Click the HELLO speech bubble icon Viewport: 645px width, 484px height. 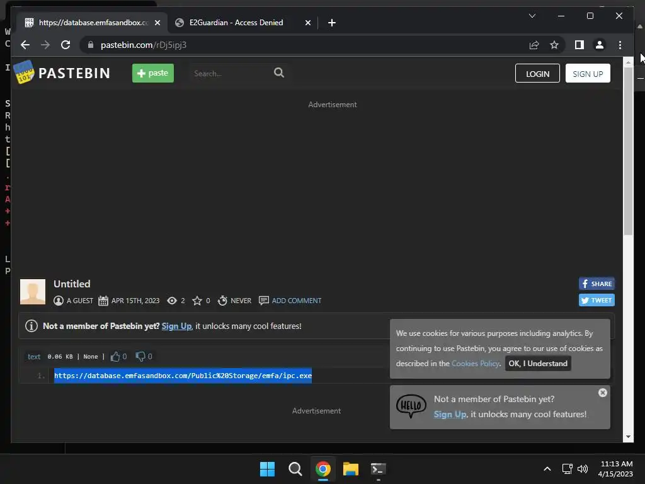(411, 406)
